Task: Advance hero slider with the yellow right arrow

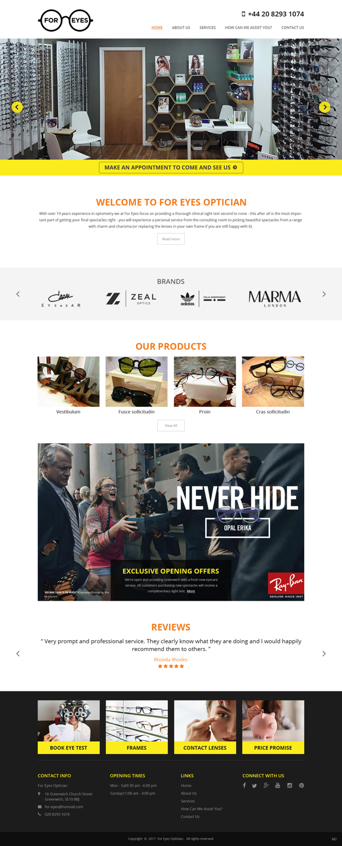Action: point(325,107)
